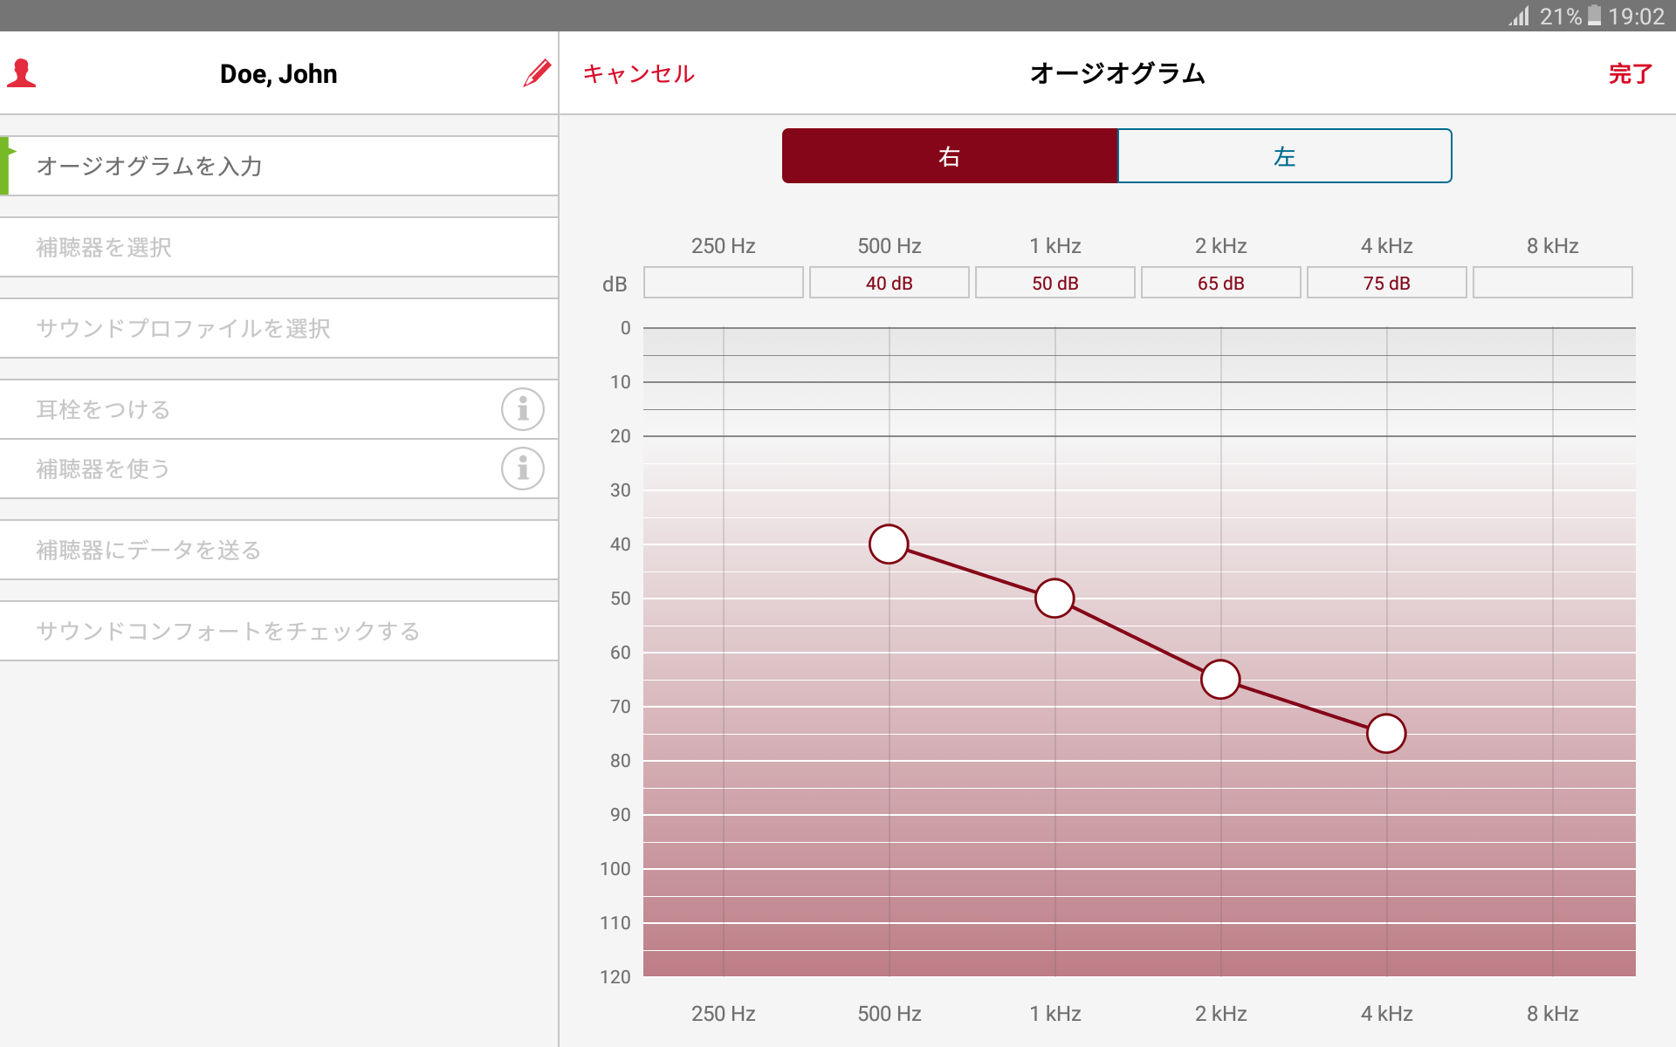Click the patient name Doe, John
This screenshot has height=1047, width=1676.
tap(278, 74)
